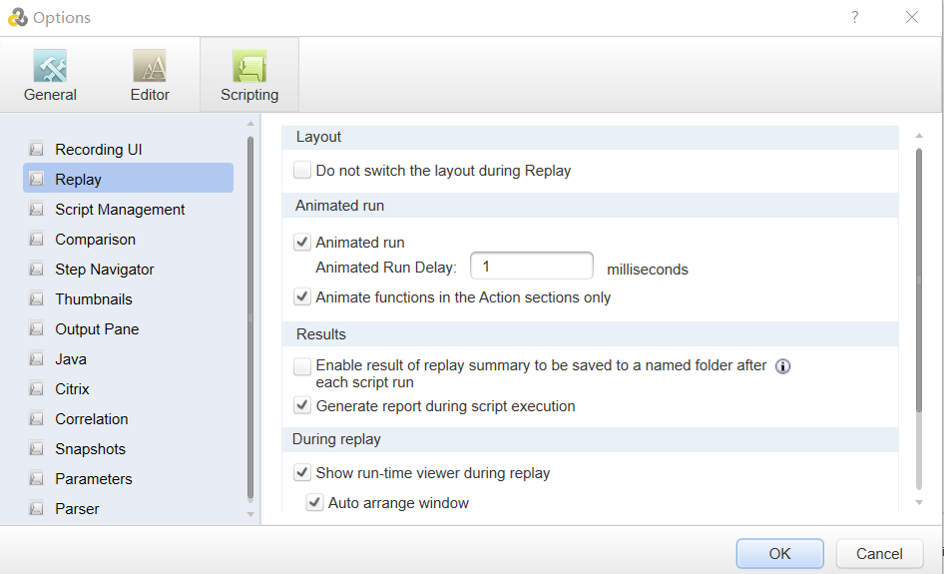Open Comparison settings
The width and height of the screenshot is (944, 574).
[129, 240]
